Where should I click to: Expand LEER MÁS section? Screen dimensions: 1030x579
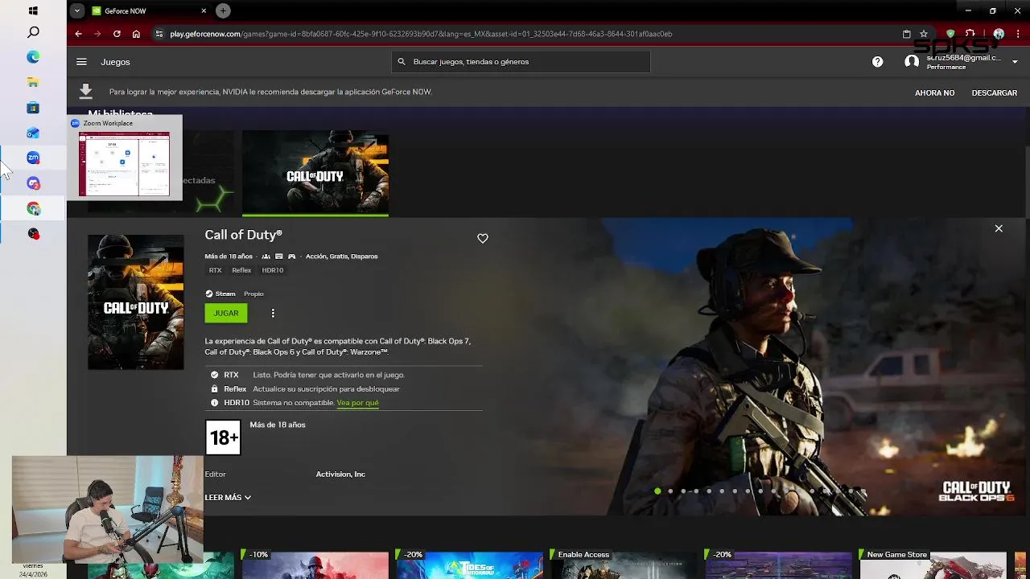click(228, 498)
